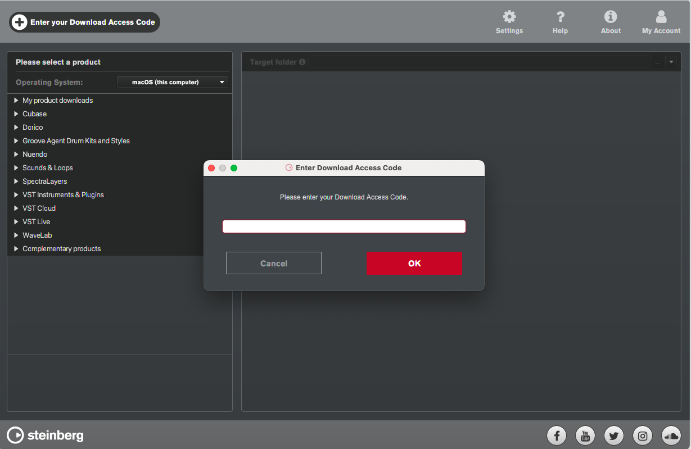Open Steinberg Facebook page icon
The width and height of the screenshot is (691, 449).
coord(557,435)
